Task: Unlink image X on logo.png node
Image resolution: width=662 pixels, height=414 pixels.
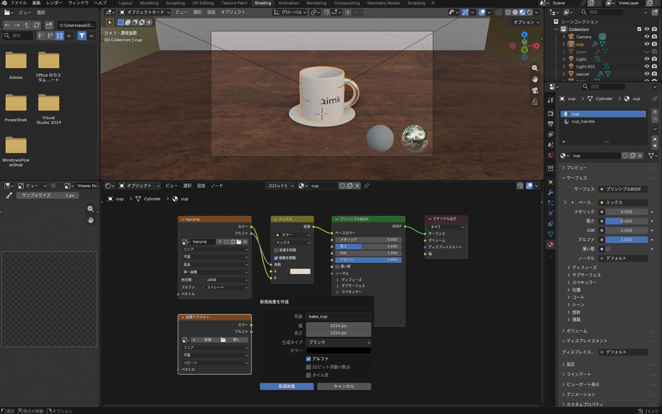Action: [x=245, y=242]
